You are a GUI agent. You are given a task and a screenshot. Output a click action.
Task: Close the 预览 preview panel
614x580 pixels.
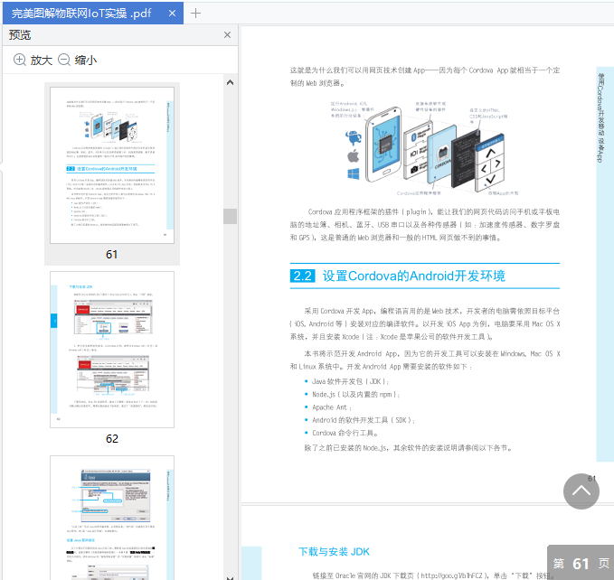pyautogui.click(x=227, y=35)
